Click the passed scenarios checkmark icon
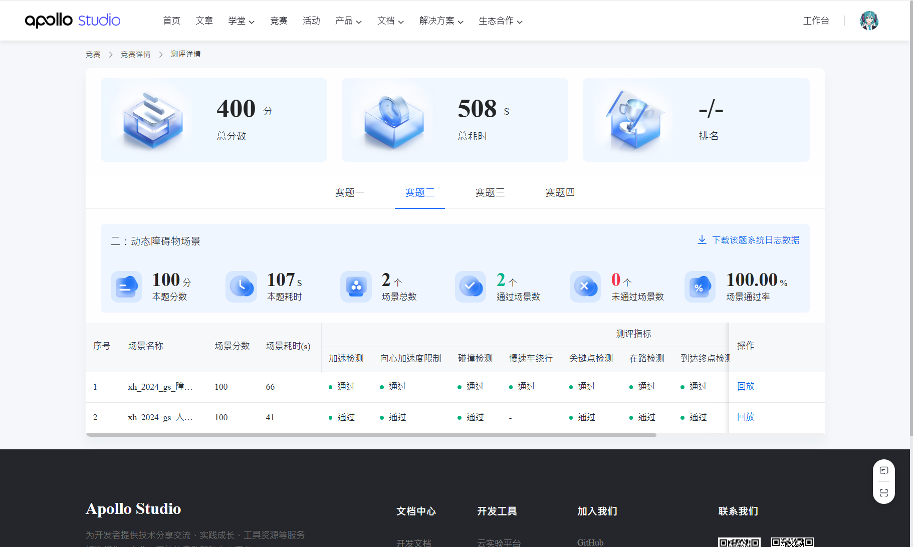Image resolution: width=913 pixels, height=547 pixels. [471, 287]
